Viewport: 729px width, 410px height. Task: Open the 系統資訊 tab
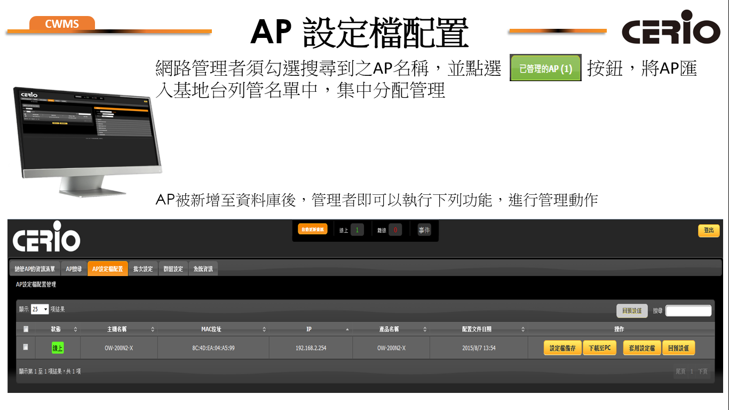click(203, 269)
